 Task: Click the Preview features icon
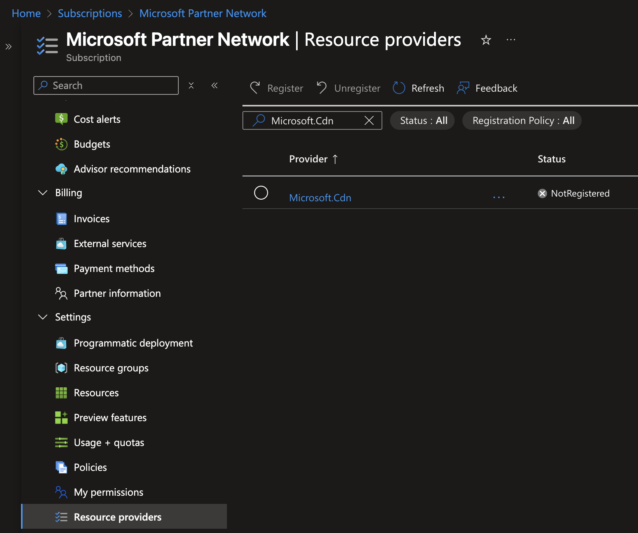pyautogui.click(x=61, y=418)
